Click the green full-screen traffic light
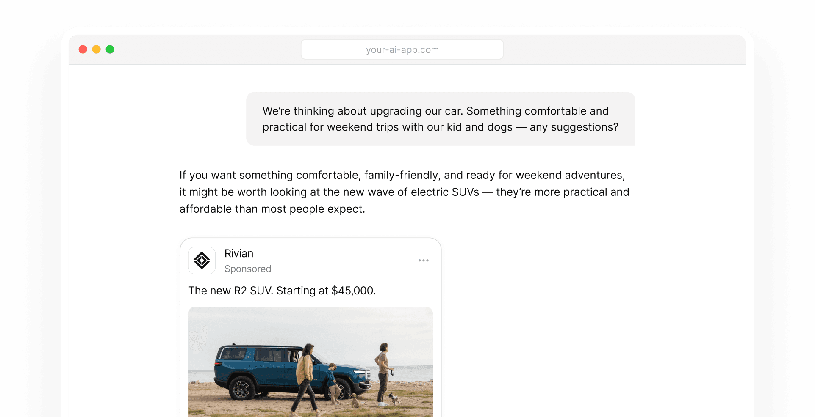The image size is (815, 417). (x=110, y=49)
